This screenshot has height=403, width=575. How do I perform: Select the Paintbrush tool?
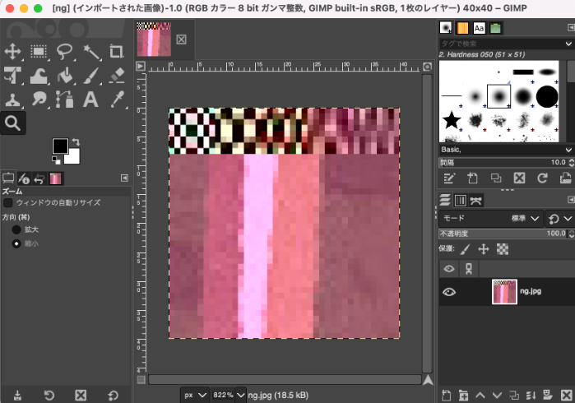(91, 76)
